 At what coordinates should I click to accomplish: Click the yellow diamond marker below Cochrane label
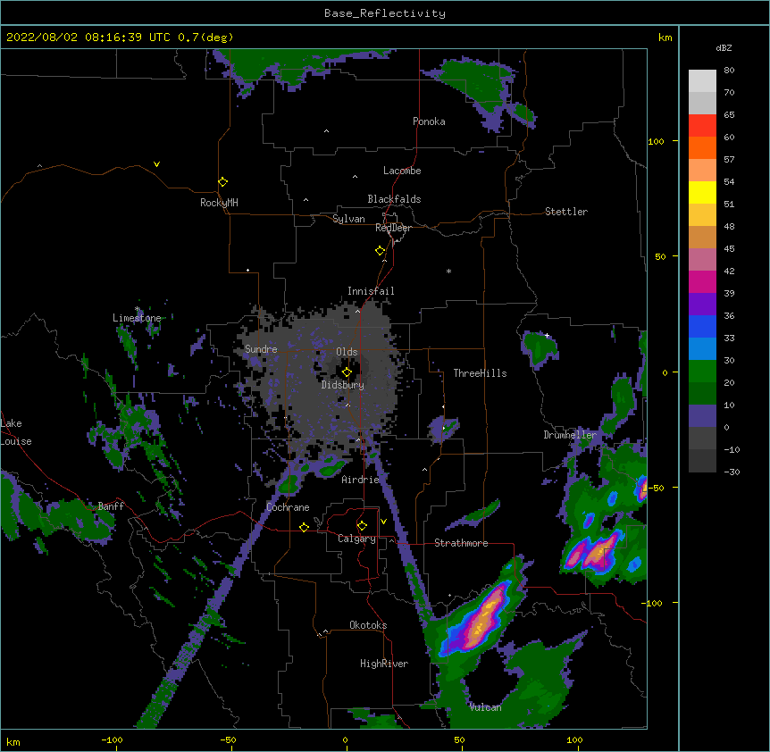pos(304,527)
